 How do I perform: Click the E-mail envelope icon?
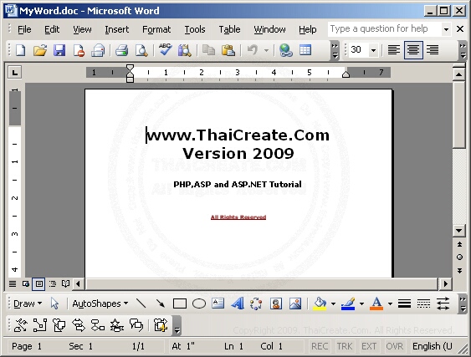[98, 50]
